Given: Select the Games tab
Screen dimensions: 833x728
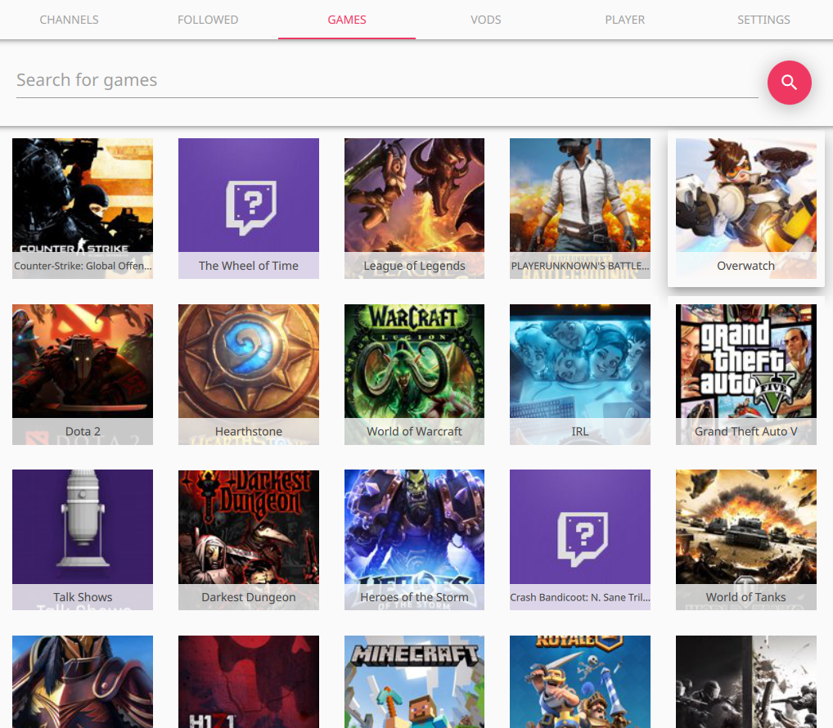Looking at the screenshot, I should pos(347,20).
